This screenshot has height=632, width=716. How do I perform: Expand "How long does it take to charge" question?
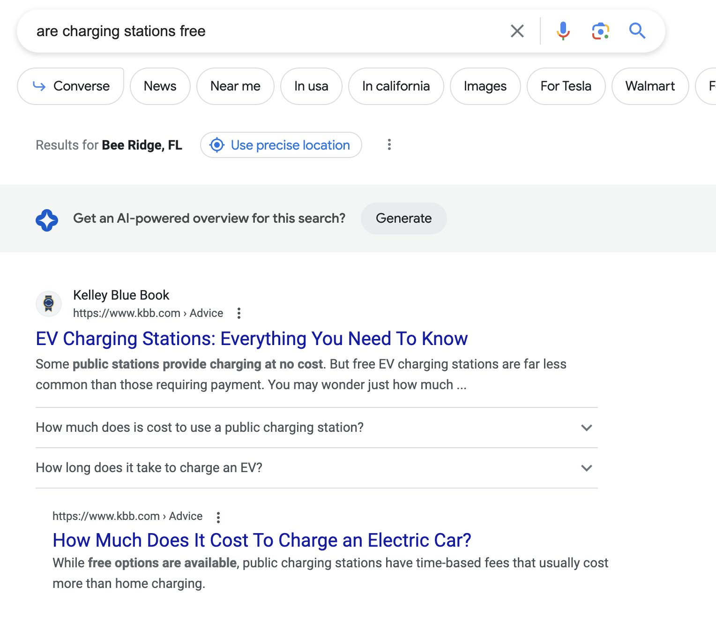tap(586, 468)
